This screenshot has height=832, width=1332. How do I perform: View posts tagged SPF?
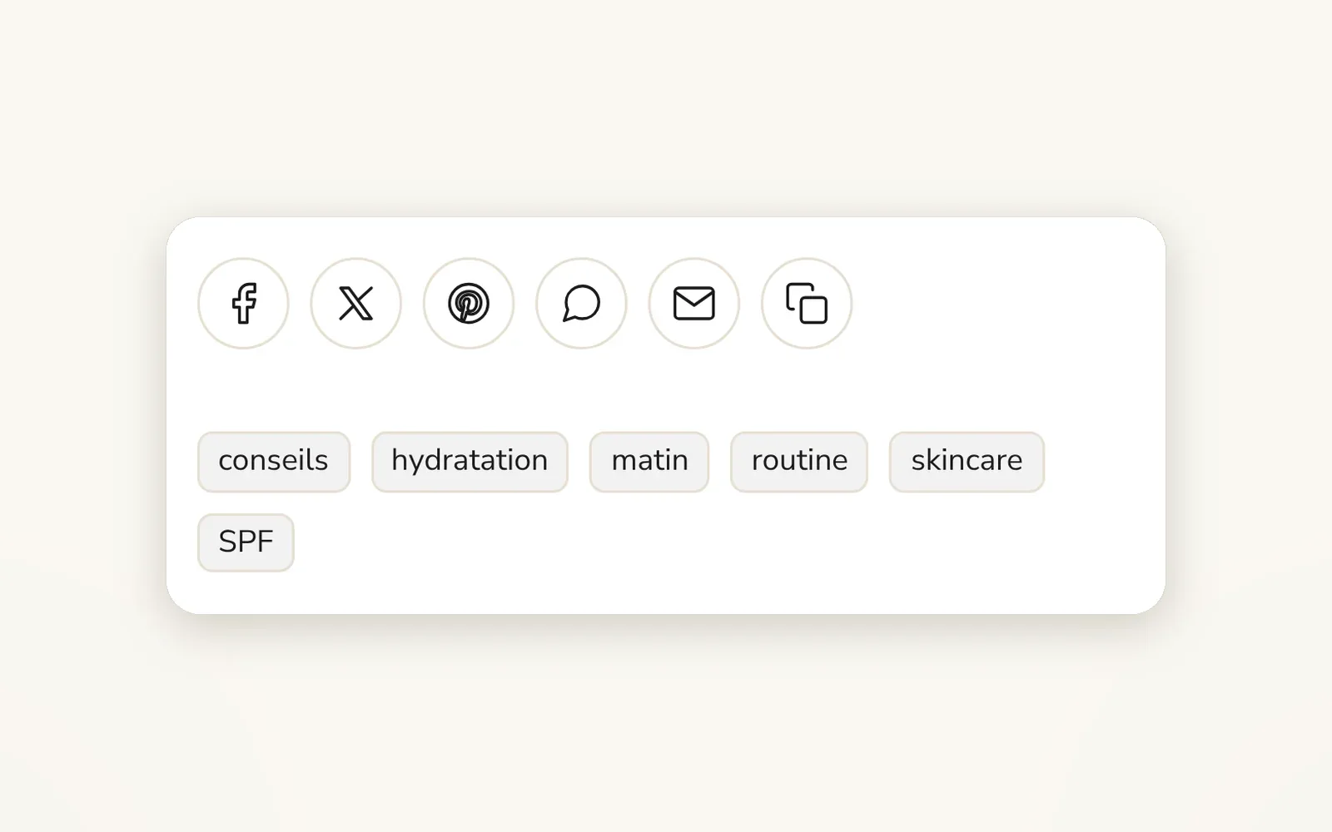pos(246,542)
